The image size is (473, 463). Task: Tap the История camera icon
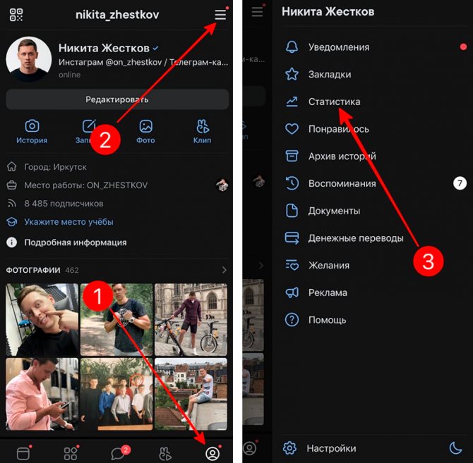(32, 126)
